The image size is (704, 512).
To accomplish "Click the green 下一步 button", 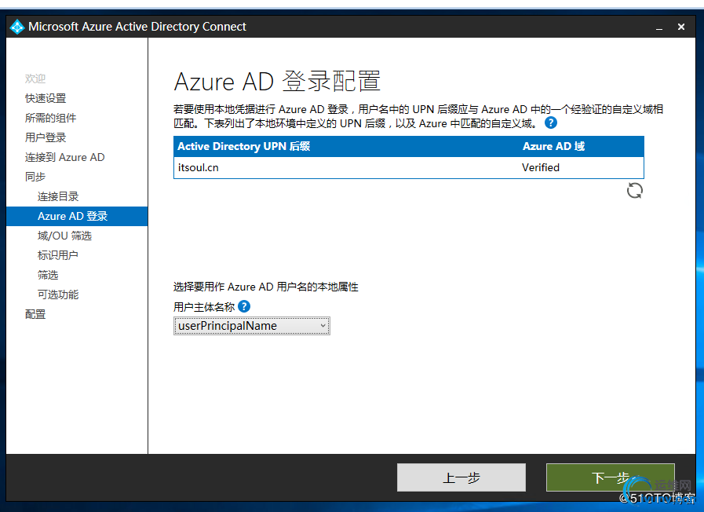I will [x=610, y=477].
